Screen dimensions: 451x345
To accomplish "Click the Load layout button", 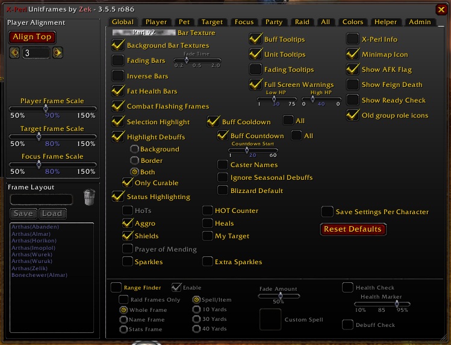I will pos(51,214).
